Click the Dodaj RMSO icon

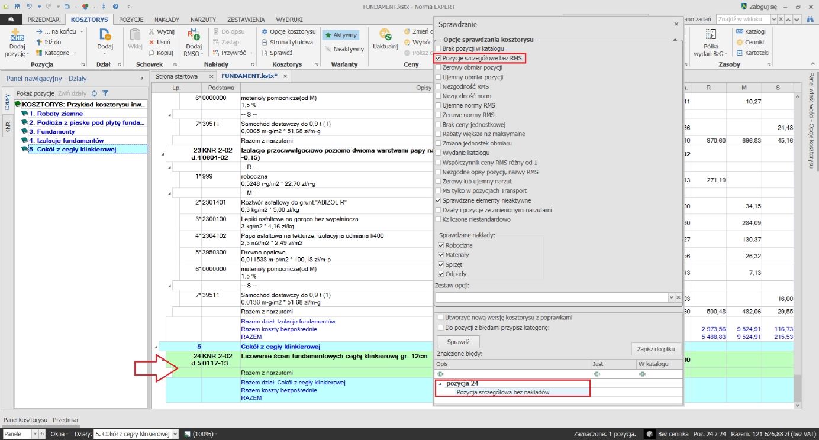(x=194, y=35)
